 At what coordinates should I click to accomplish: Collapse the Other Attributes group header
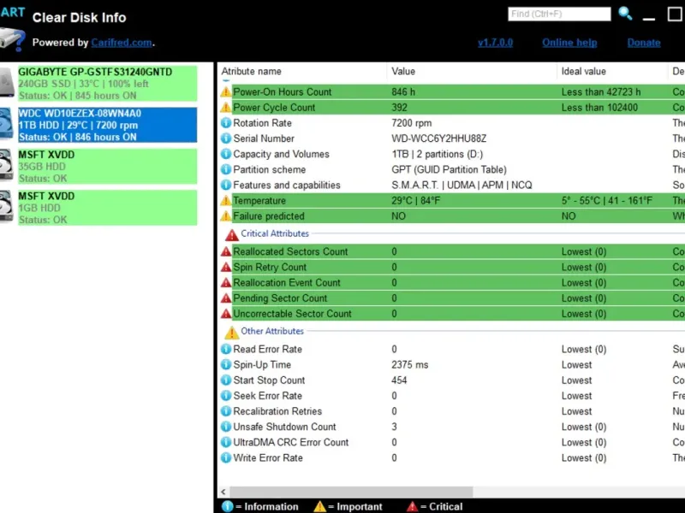point(272,331)
